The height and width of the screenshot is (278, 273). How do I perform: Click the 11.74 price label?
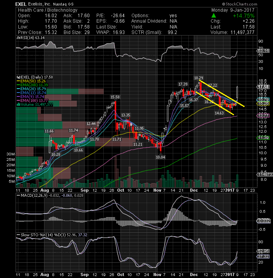[73, 130]
